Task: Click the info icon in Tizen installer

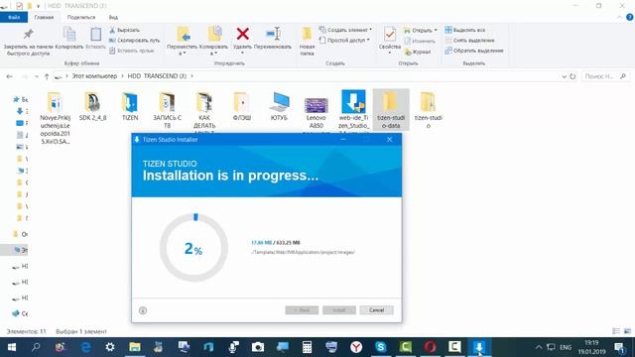Action: (143, 310)
